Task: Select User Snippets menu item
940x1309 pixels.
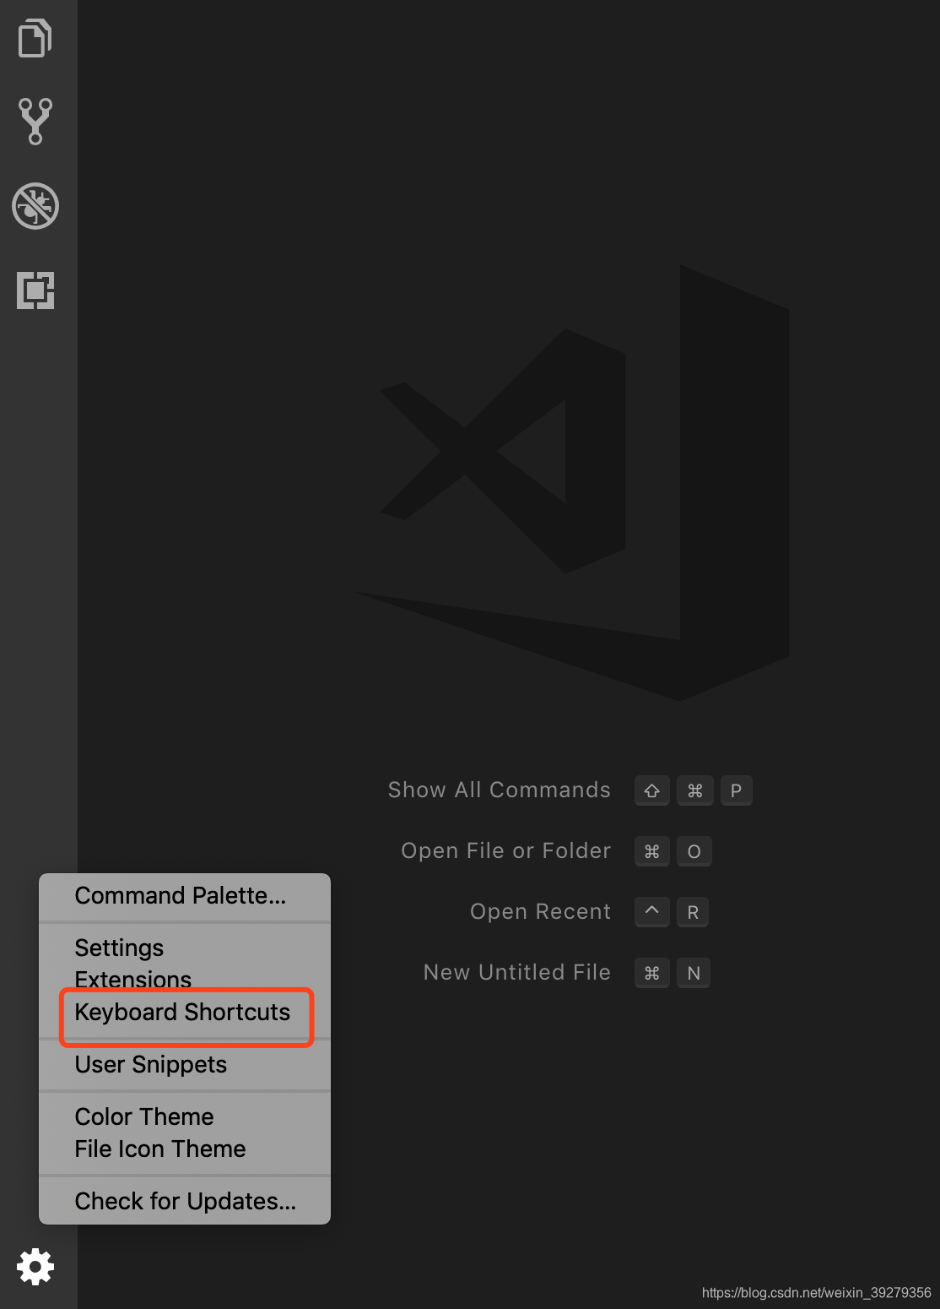Action: click(184, 1065)
